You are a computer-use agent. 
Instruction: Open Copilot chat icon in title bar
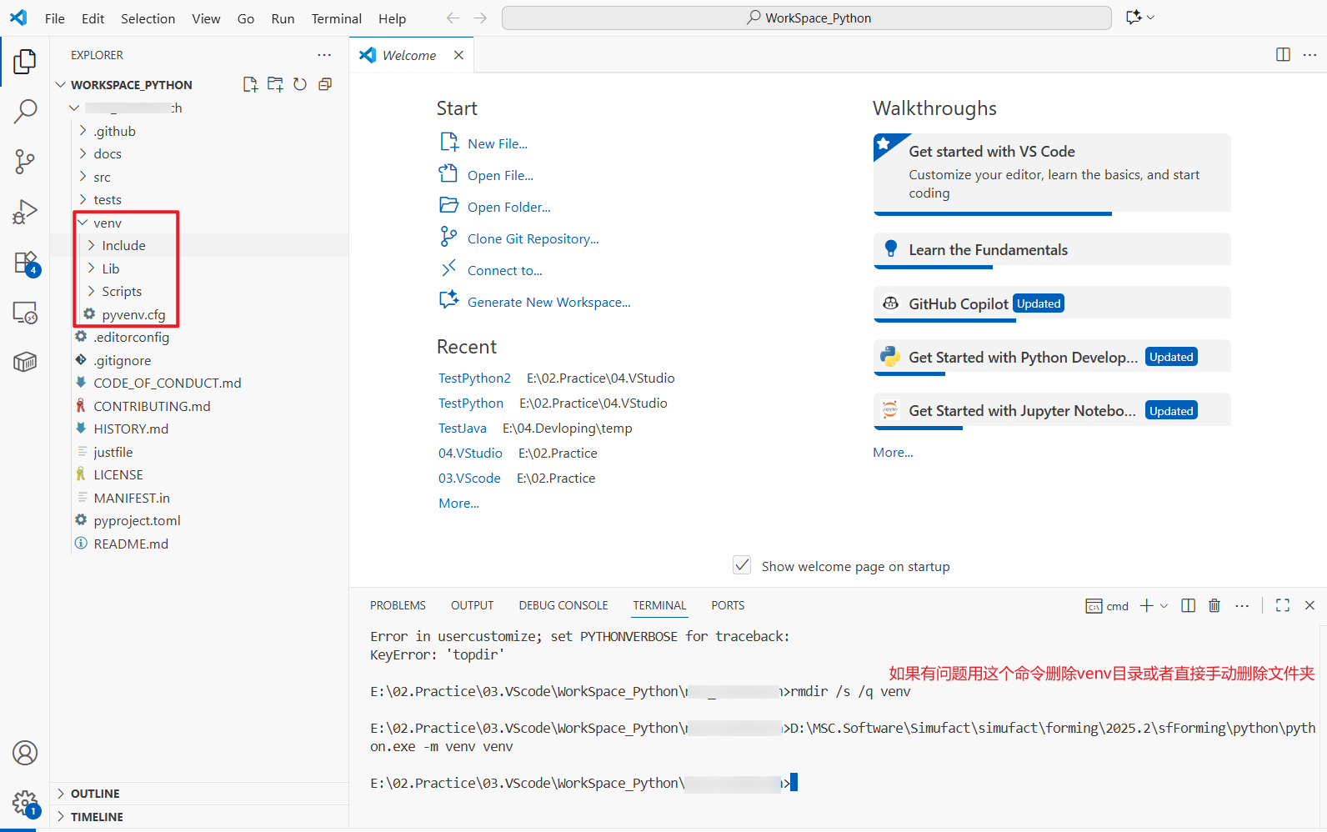[1134, 18]
